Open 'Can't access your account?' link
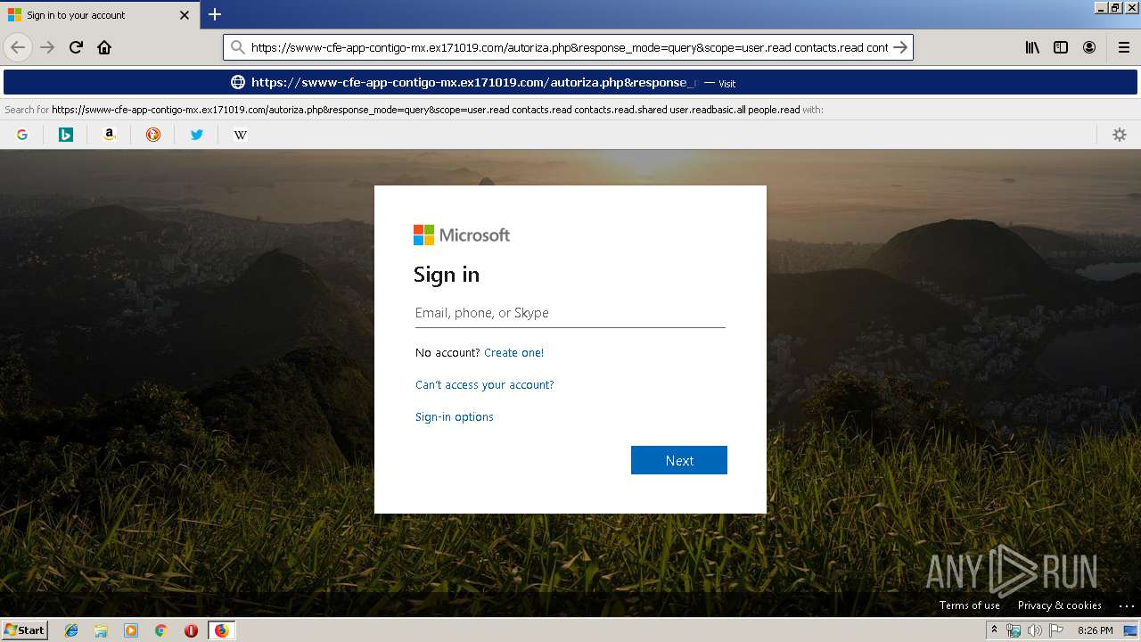Image resolution: width=1141 pixels, height=642 pixels. (484, 385)
